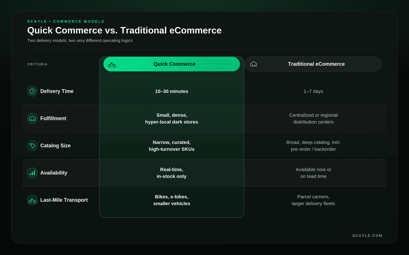This screenshot has width=409, height=255.
Task: Click 'Centralized or regional distribution centers' cell
Action: (313, 119)
